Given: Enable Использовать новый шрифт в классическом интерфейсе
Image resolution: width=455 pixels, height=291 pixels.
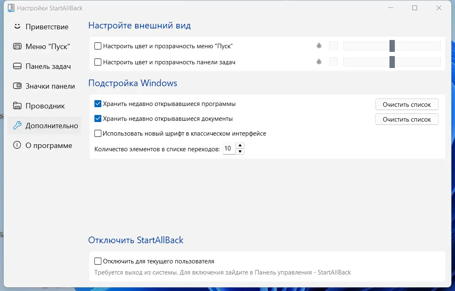Looking at the screenshot, I should 98,133.
